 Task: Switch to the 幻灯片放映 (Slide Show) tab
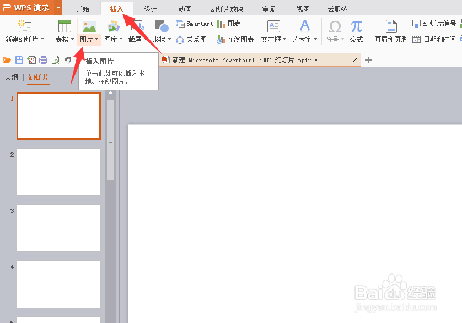pos(227,9)
